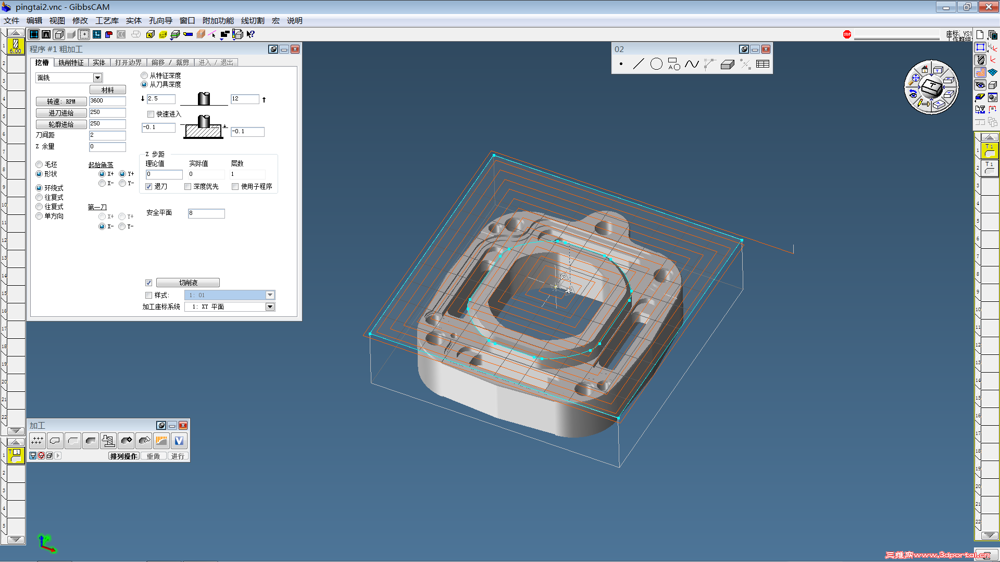Choose Y- under 第一刀
Viewport: 1000px width, 562px height.
pyautogui.click(x=122, y=226)
